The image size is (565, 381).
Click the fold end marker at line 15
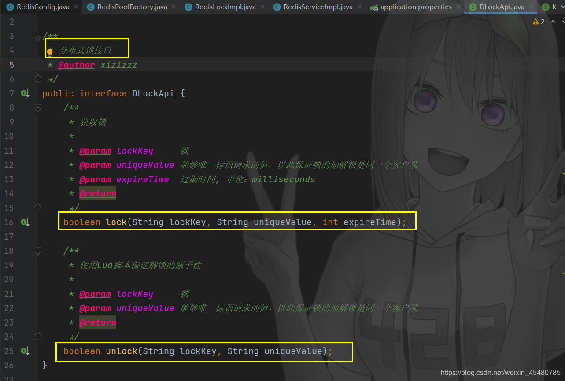point(38,207)
